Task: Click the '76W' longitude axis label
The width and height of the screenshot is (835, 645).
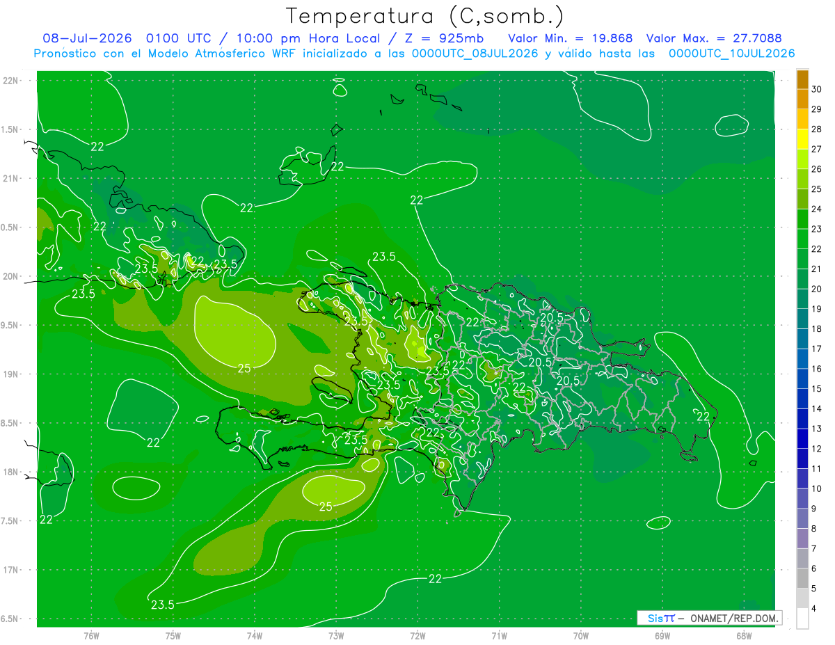Action: [x=91, y=635]
